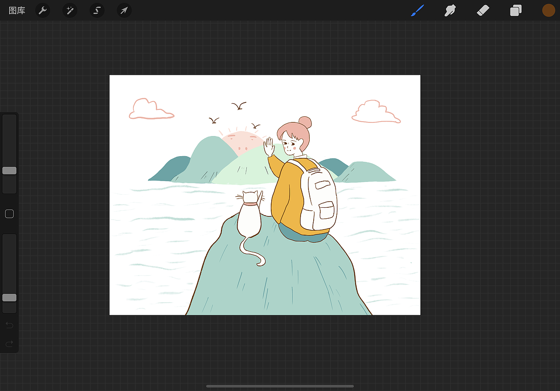Click the brush size slider handle
Screen dimensions: 560x391
tap(9, 171)
